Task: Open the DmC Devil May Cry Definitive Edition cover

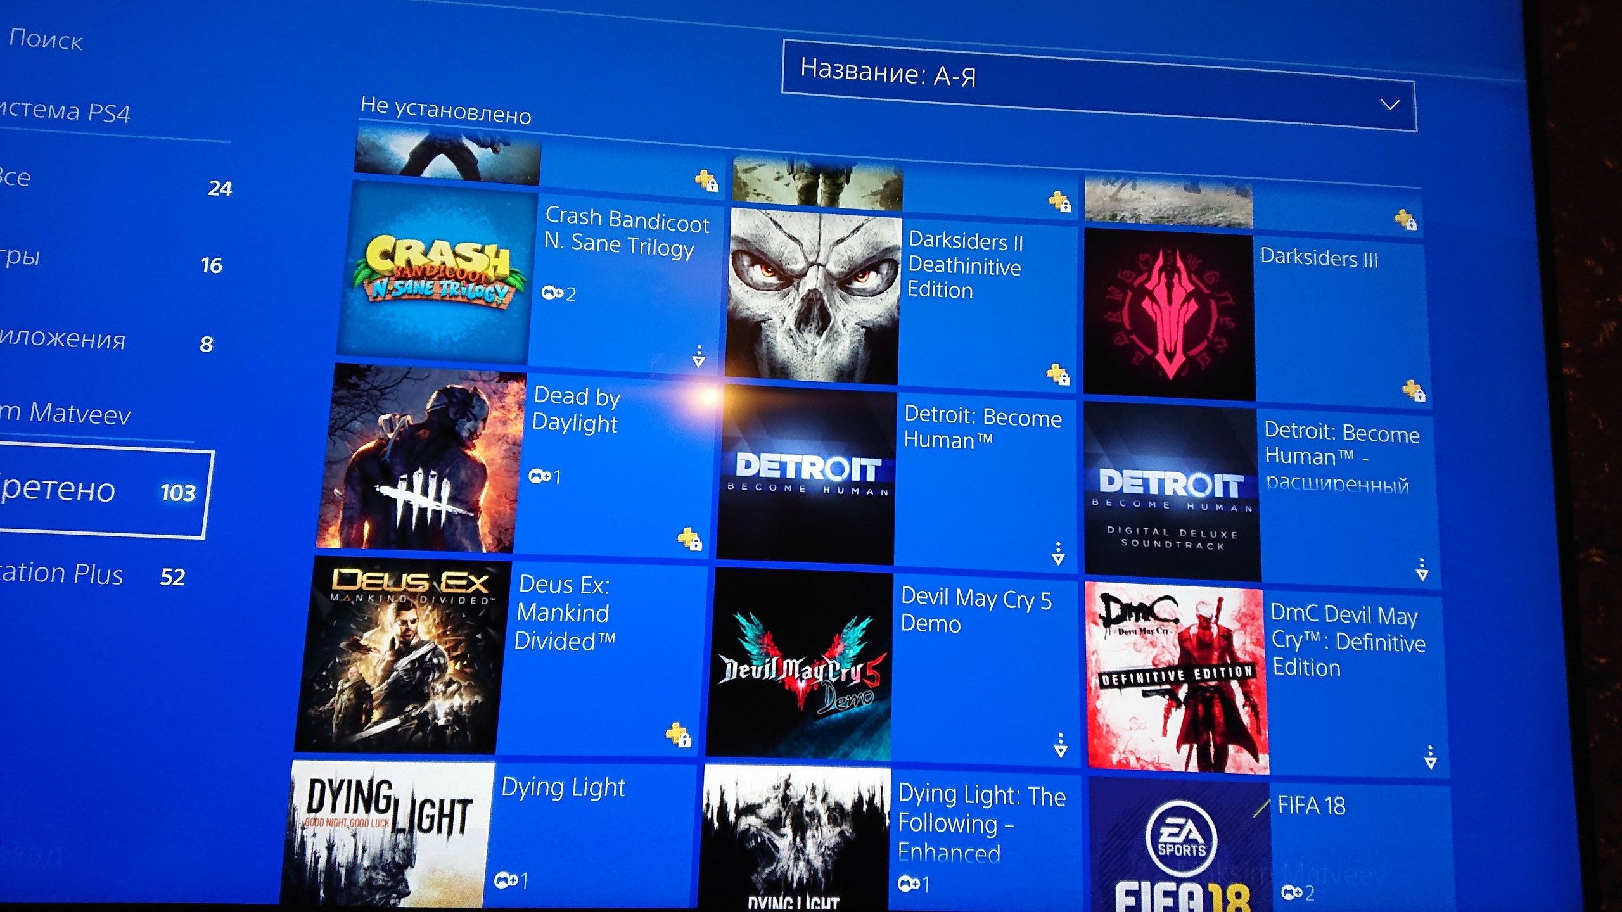Action: pos(1177,678)
